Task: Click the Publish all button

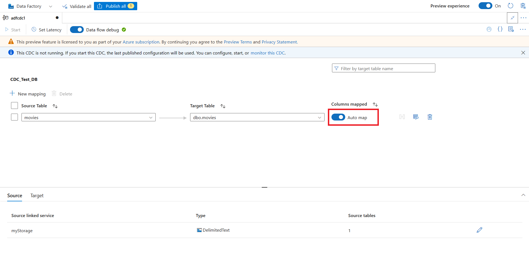Action: (115, 6)
